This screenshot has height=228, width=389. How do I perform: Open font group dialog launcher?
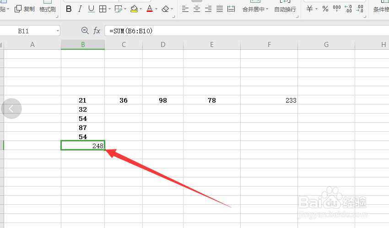(x=173, y=16)
